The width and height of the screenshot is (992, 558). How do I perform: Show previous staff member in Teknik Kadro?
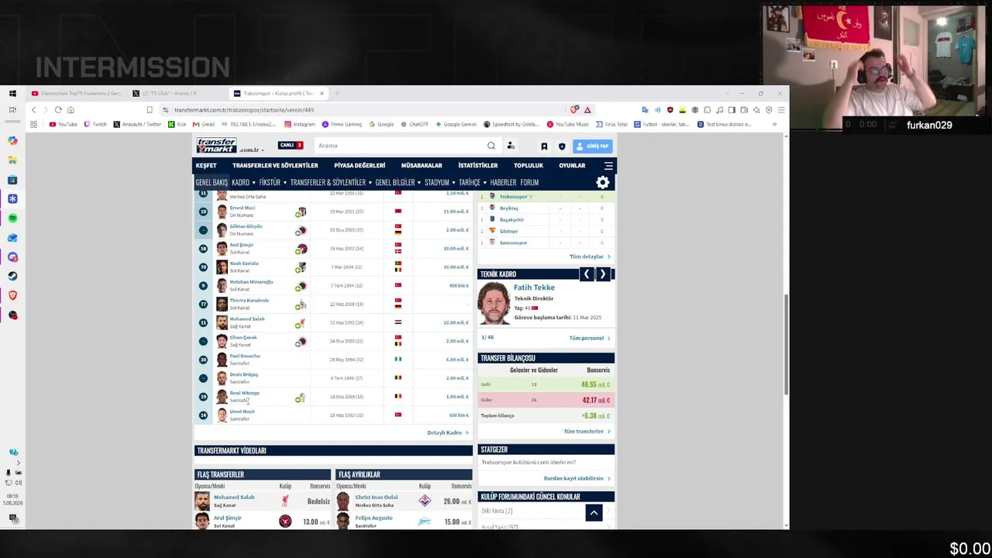pyautogui.click(x=587, y=274)
